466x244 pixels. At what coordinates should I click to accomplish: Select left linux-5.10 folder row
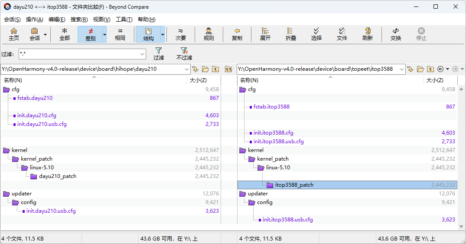tap(111, 168)
